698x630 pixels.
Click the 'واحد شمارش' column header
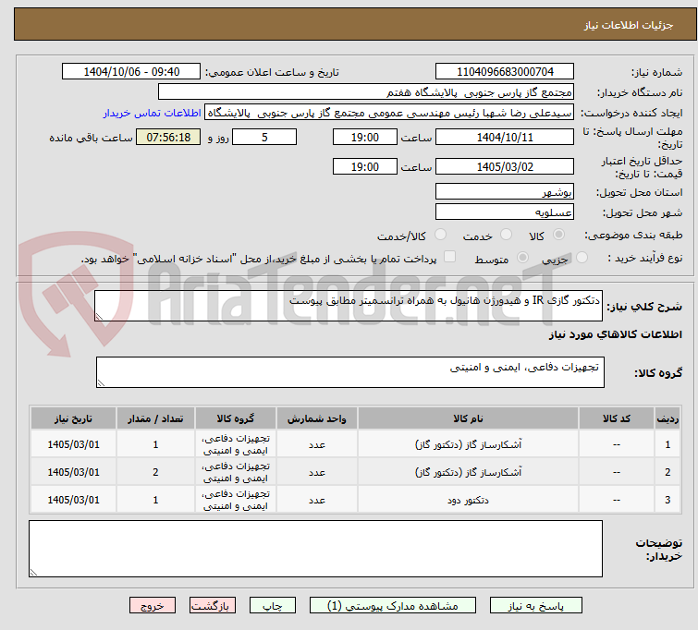pos(317,418)
